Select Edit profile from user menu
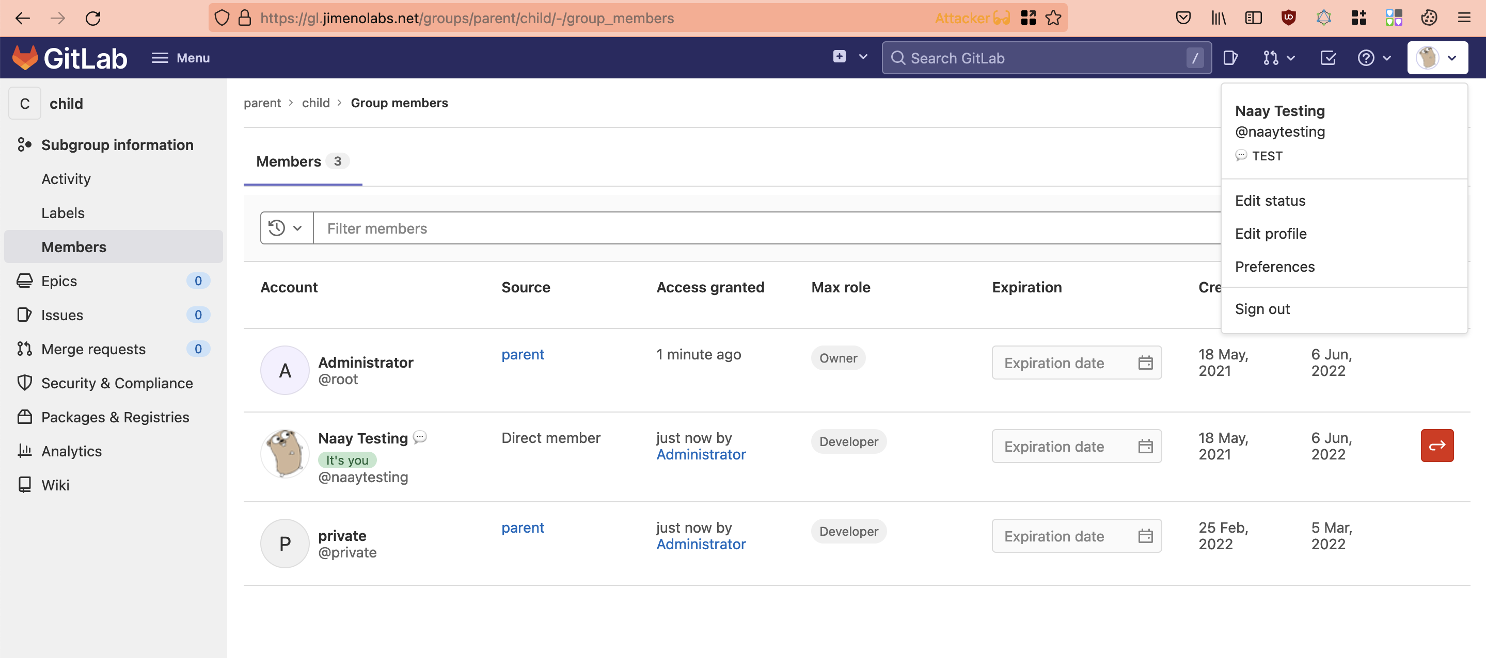1486x658 pixels. 1270,234
